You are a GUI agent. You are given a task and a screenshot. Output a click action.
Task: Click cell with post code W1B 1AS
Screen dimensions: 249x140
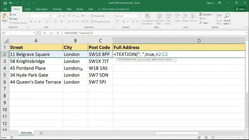click(x=100, y=68)
